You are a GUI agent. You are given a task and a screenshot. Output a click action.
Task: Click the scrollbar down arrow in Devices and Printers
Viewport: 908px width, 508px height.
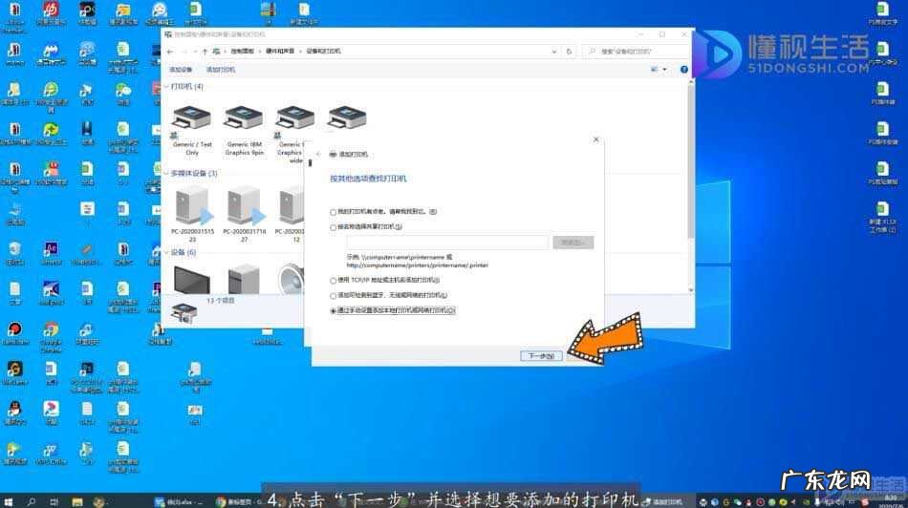pyautogui.click(x=690, y=290)
